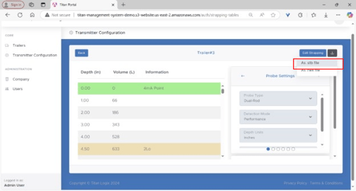Viewport: 356px width, 191px height.
Task: Click the Probe Settings heading
Action: [280, 76]
